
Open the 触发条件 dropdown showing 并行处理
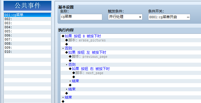125,17
